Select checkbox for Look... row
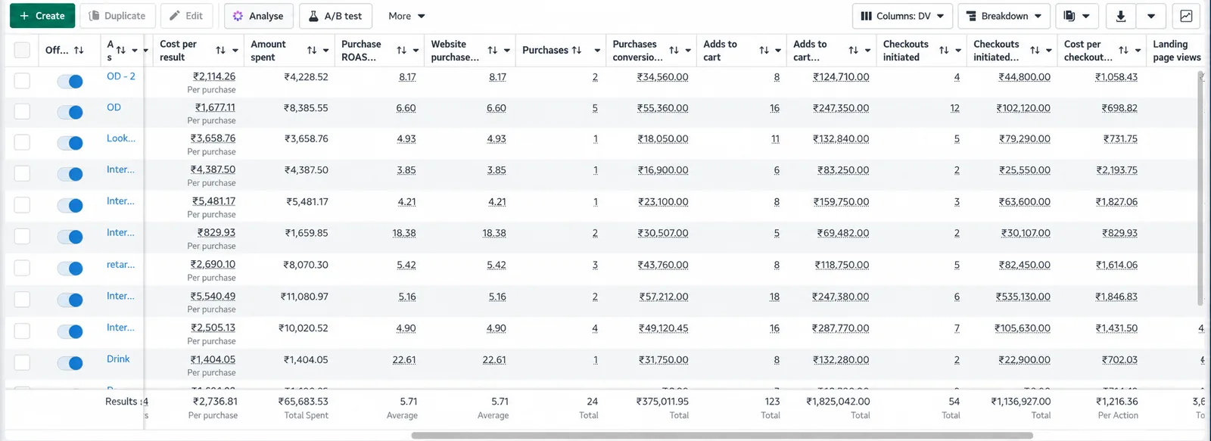Viewport: 1211px width, 441px height. click(x=22, y=143)
